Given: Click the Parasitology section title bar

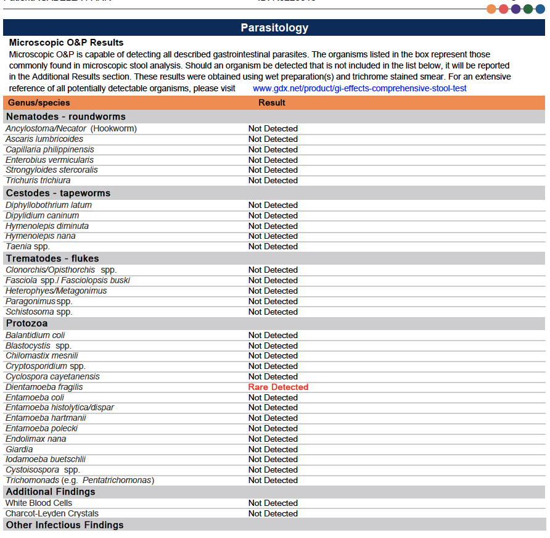Looking at the screenshot, I should pos(274,28).
